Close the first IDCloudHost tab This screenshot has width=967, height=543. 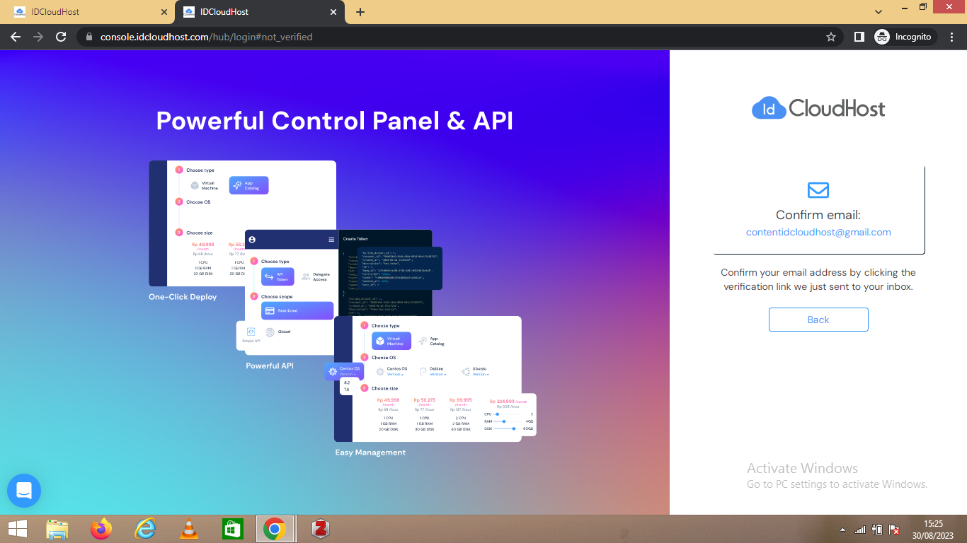click(164, 12)
